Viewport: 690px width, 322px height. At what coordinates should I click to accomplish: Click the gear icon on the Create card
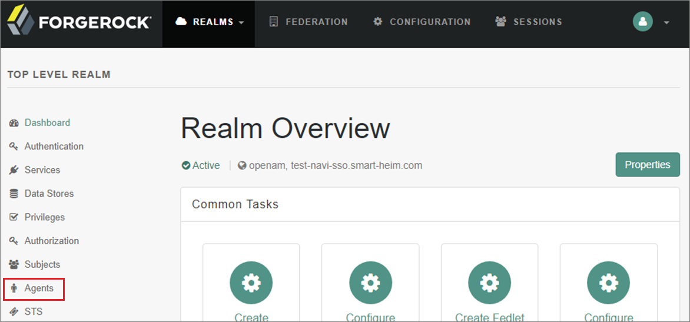click(251, 283)
